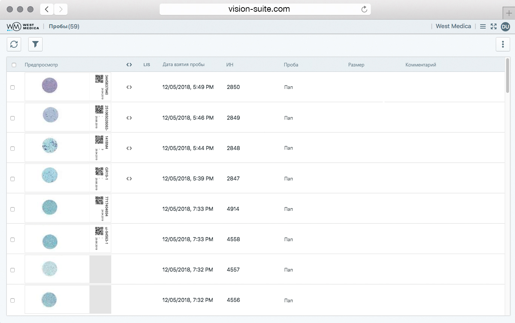Image resolution: width=515 pixels, height=323 pixels.
Task: Sort by the ИН column header
Action: click(230, 65)
